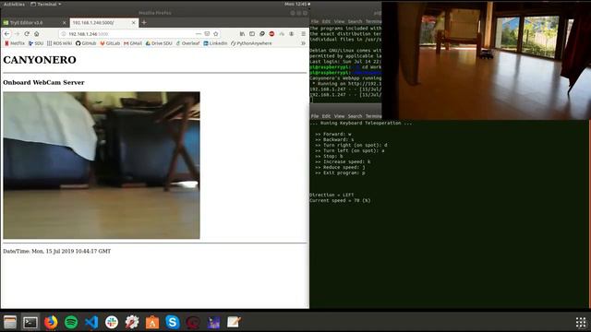
Task: Open the ROS Wiki bookmark
Action: coord(59,43)
